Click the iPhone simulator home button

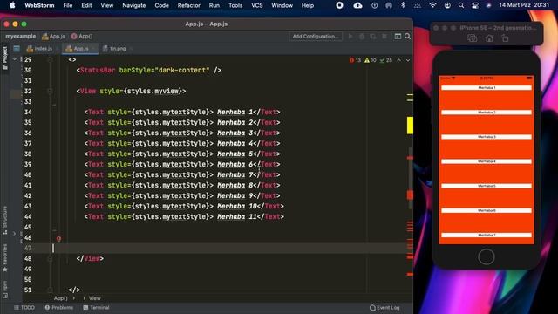(x=487, y=256)
